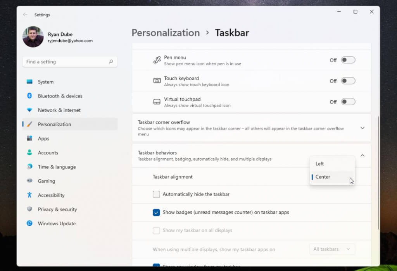Uncheck Show badges on taskbar apps
This screenshot has width=397, height=271.
(157, 212)
